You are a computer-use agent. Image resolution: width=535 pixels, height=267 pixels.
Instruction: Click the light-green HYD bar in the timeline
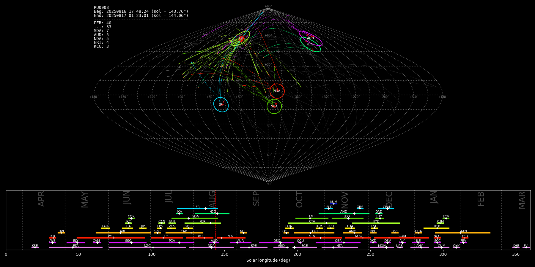pyautogui.click(x=376, y=223)
